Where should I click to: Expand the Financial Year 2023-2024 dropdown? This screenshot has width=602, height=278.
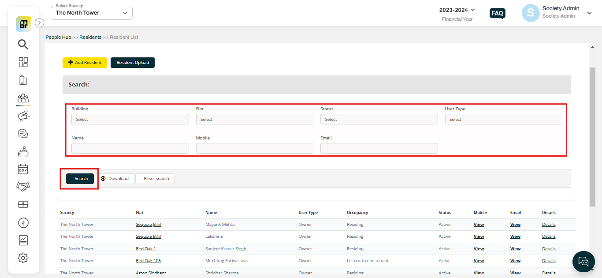[x=457, y=10]
